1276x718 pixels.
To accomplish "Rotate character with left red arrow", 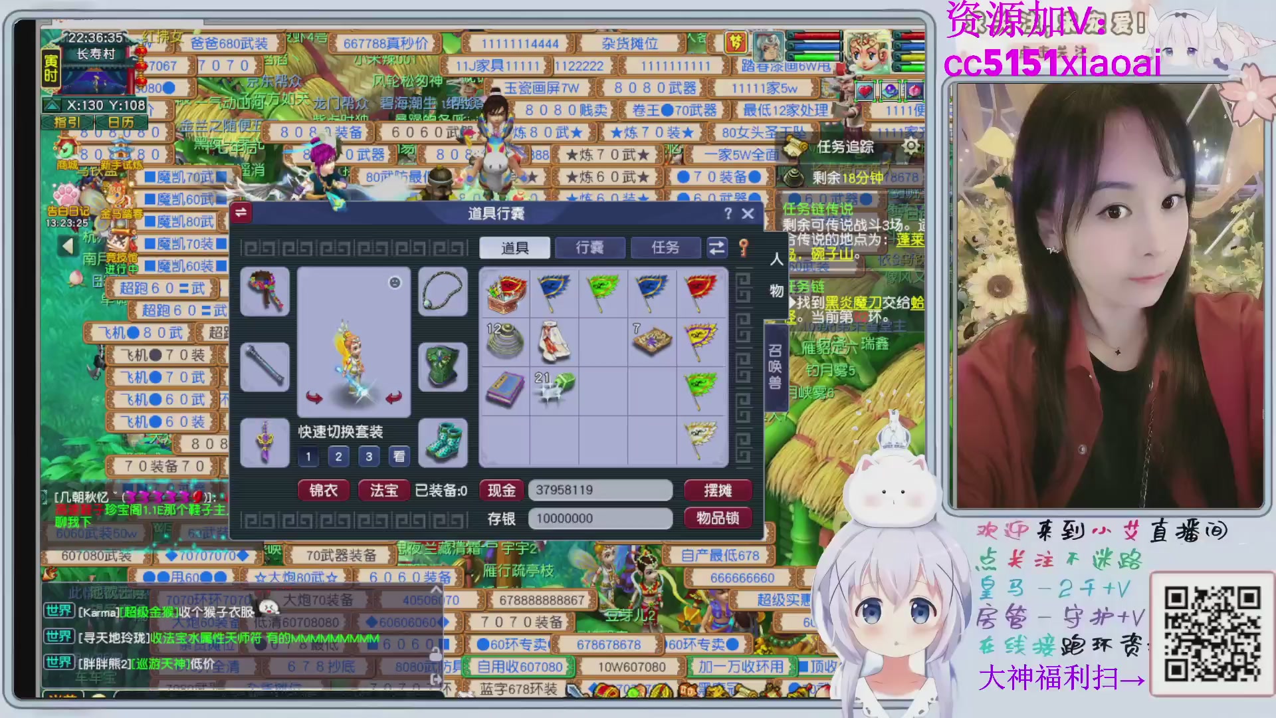I will coord(314,398).
